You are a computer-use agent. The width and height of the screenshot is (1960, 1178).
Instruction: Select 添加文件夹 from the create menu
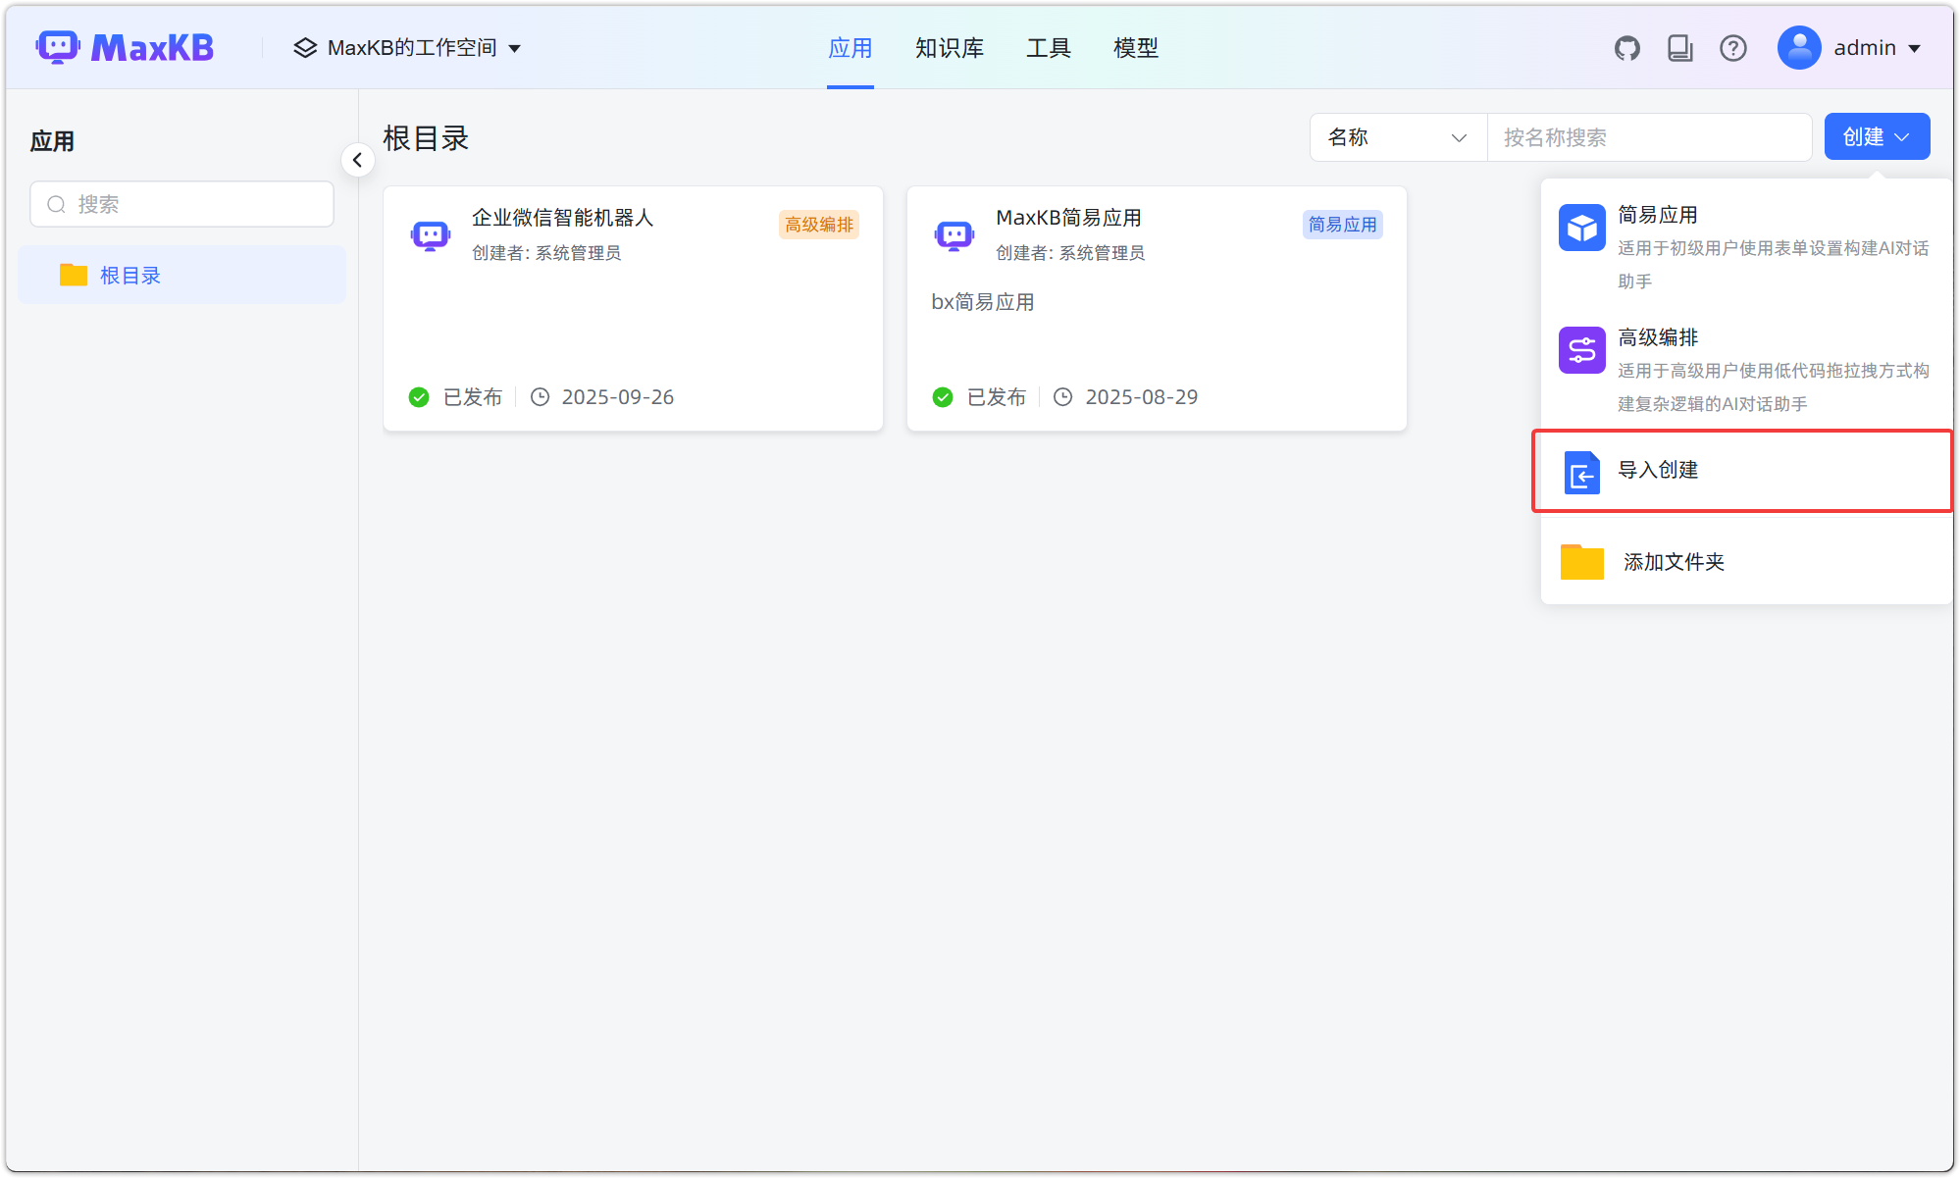pyautogui.click(x=1674, y=561)
